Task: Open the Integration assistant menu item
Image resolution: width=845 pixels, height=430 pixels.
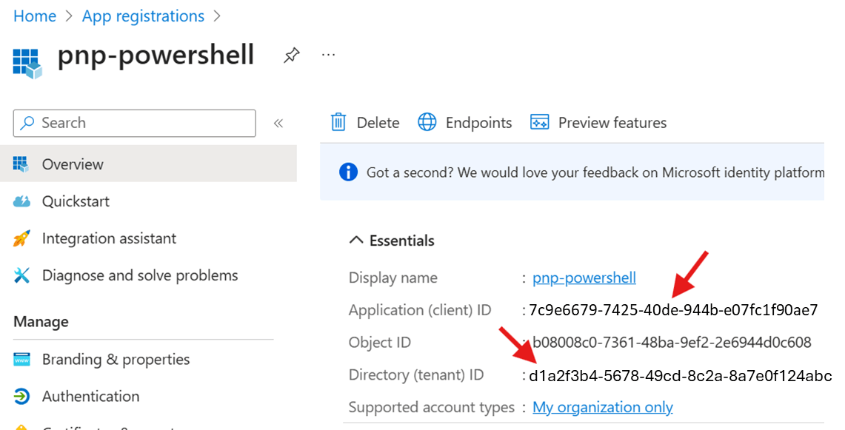Action: click(109, 238)
